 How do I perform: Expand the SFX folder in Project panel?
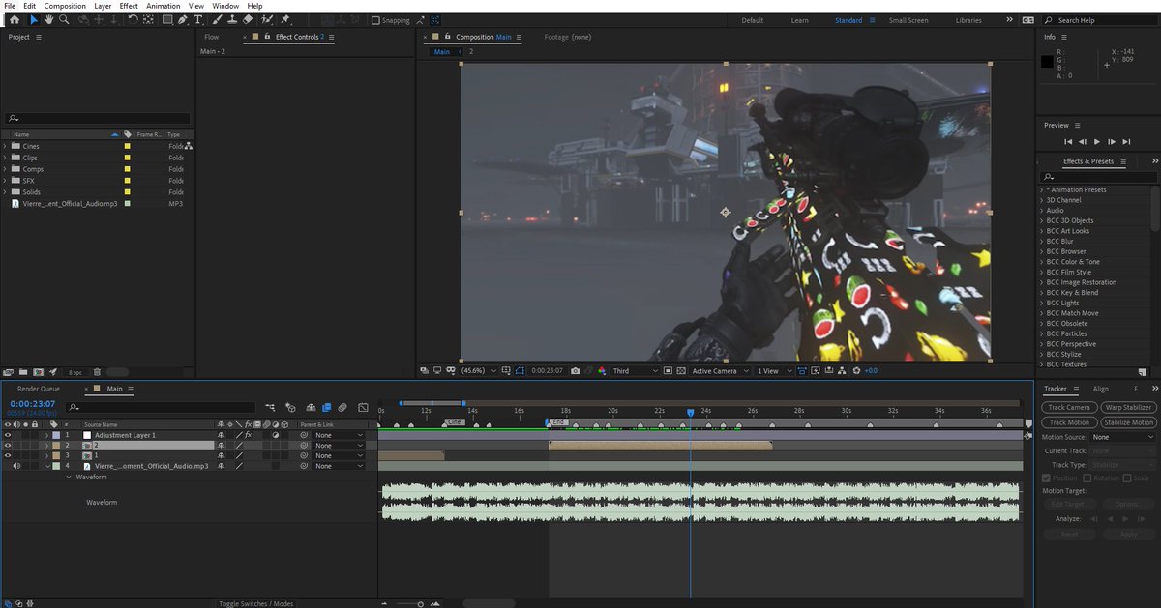pos(5,181)
